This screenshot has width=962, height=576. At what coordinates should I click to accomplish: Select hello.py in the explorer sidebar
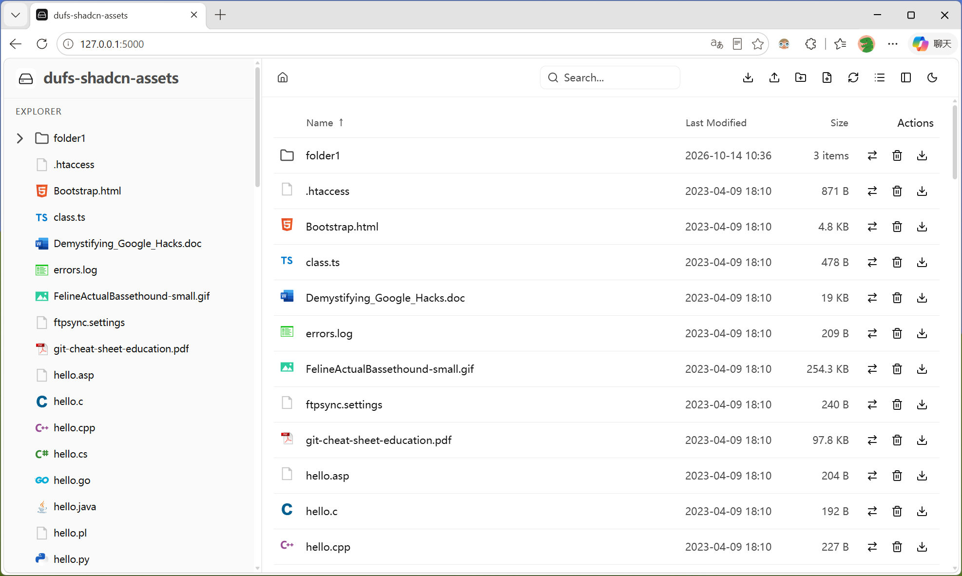(x=71, y=559)
